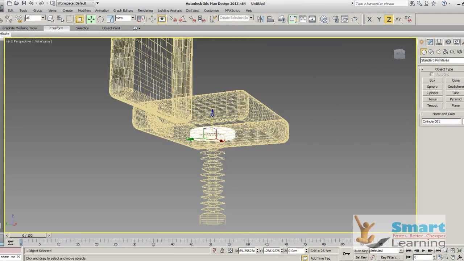Open Edit Named Selection Sets
Viewport: 464px width, 261px height.
coord(213,19)
